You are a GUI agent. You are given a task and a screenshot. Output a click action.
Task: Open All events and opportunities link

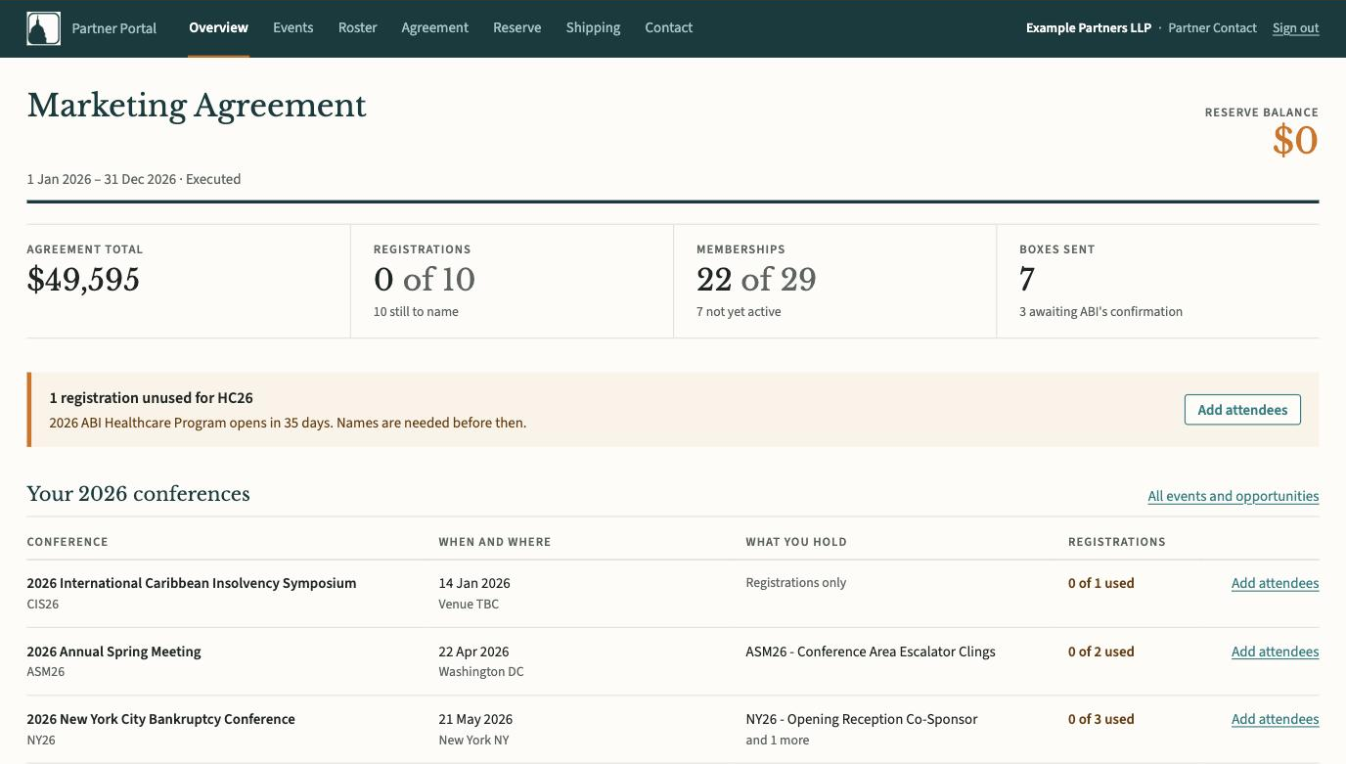pos(1233,496)
